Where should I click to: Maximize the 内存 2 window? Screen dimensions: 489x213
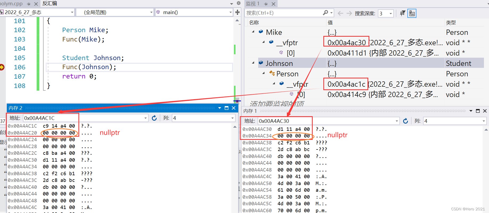tap(227, 108)
